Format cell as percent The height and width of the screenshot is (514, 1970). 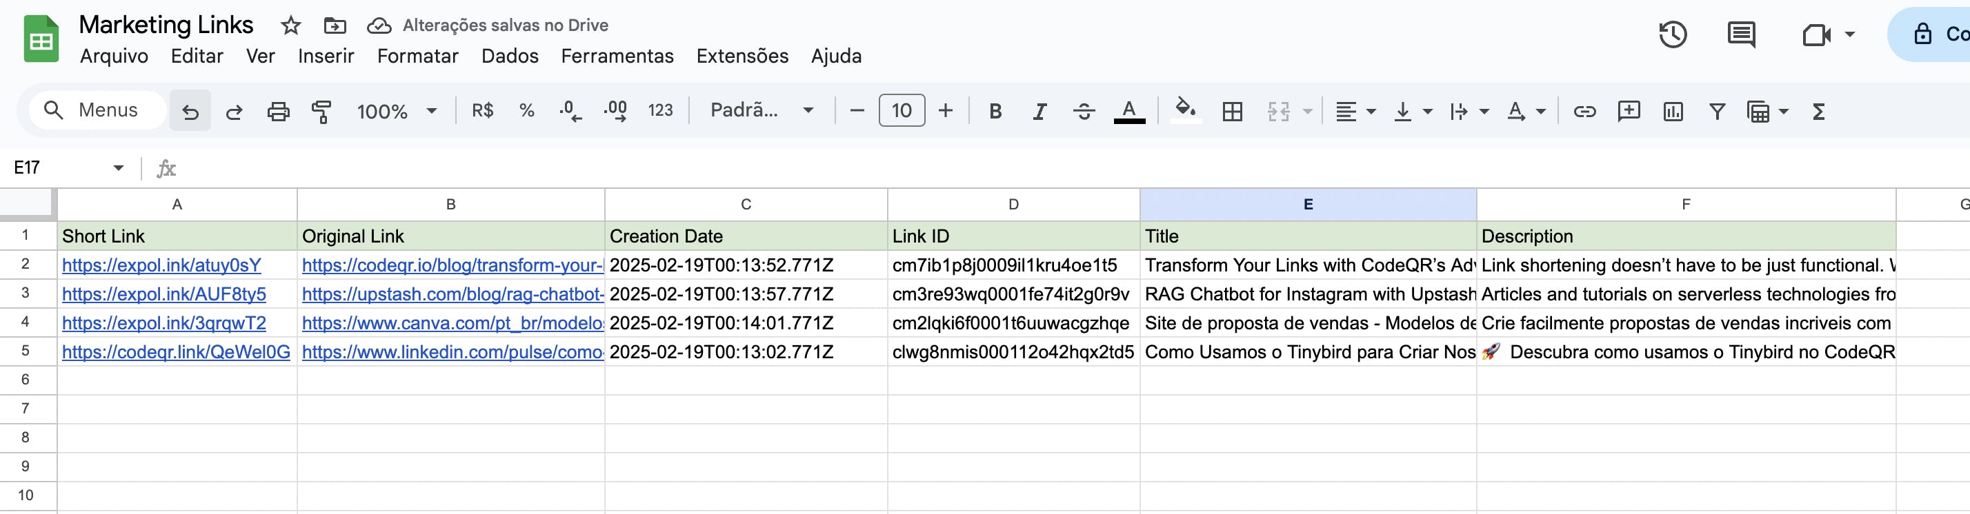526,111
